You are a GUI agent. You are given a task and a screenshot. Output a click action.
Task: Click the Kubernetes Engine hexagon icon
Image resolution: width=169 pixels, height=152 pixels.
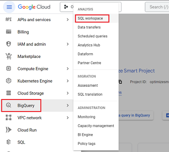coord(9,81)
